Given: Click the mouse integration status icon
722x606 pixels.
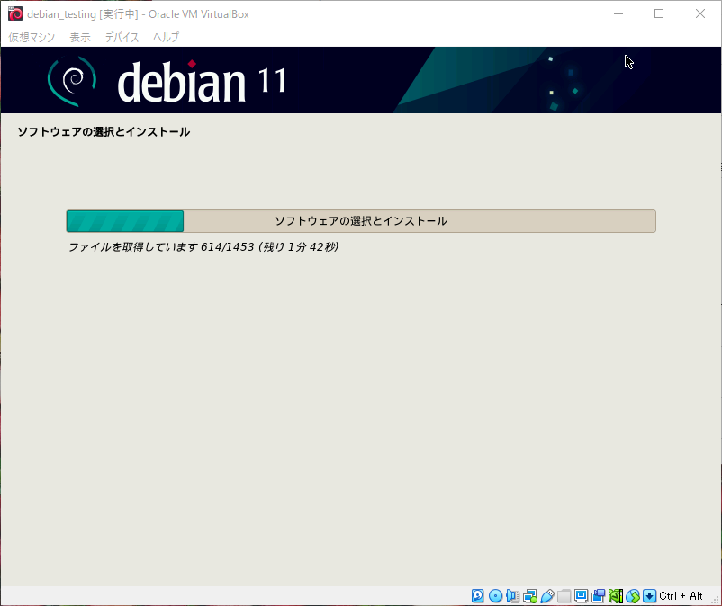Looking at the screenshot, I should (x=633, y=596).
